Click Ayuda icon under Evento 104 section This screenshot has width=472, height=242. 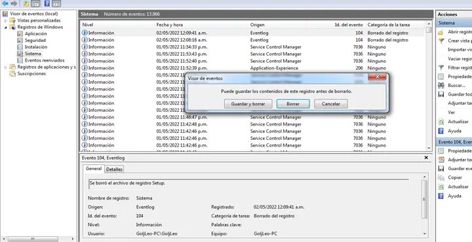[441, 196]
